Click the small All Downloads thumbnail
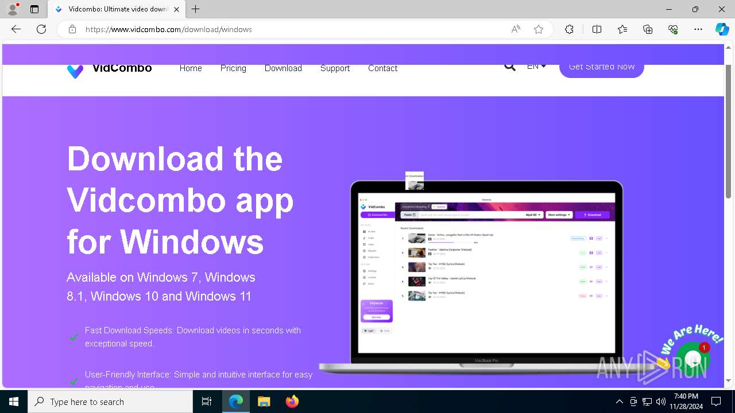735x413 pixels. point(415,181)
